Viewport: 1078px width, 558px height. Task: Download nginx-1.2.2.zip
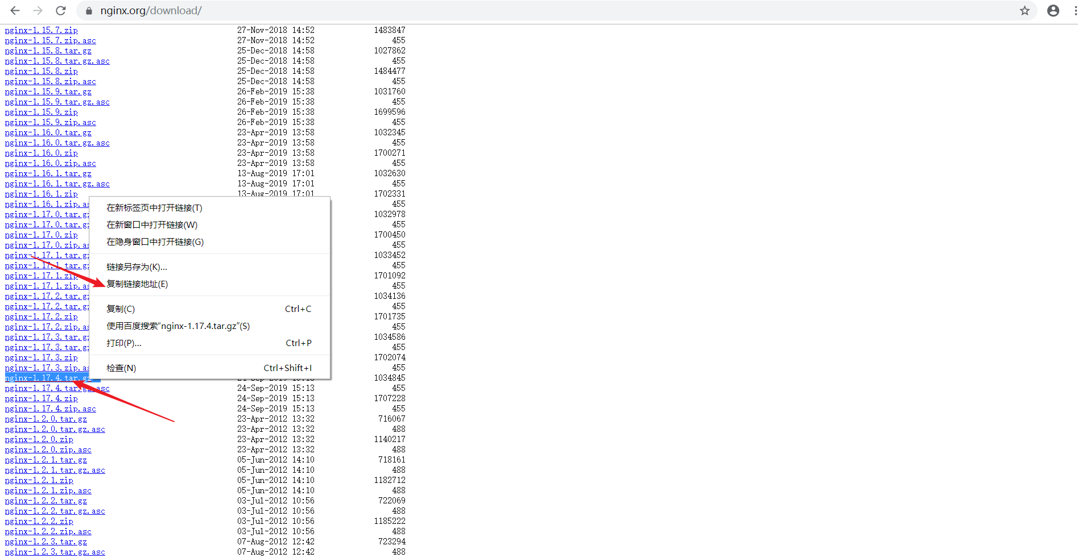point(39,521)
